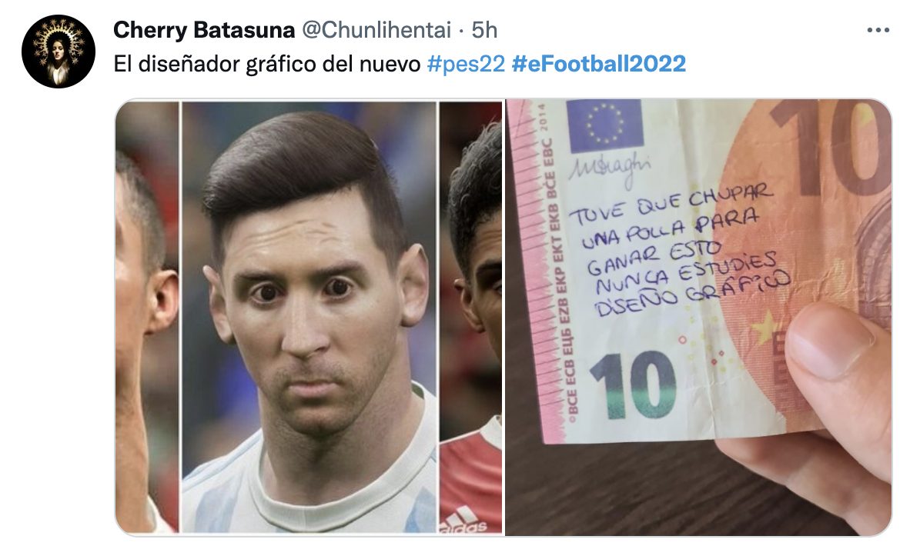The image size is (910, 546).
Task: Click the tweet text "El diseñador gráfico del nuevo"
Action: pyautogui.click(x=267, y=64)
